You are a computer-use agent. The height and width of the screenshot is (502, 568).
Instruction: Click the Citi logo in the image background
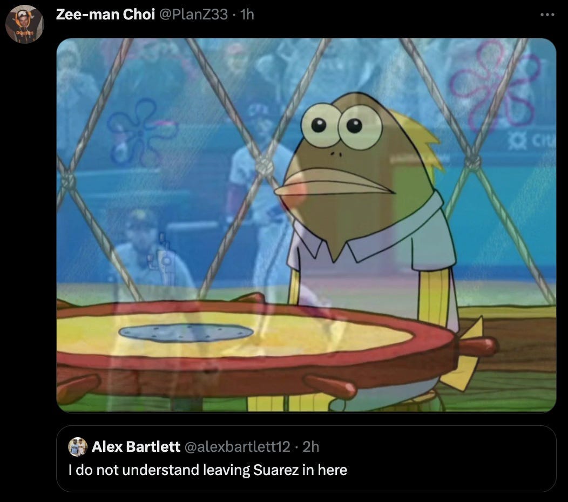click(x=532, y=141)
